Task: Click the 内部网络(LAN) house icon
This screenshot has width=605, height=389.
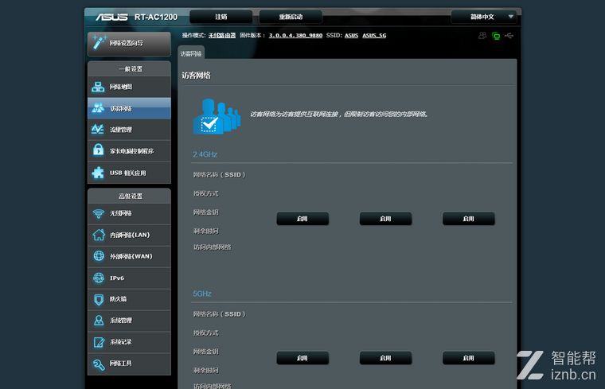Action: (99, 235)
